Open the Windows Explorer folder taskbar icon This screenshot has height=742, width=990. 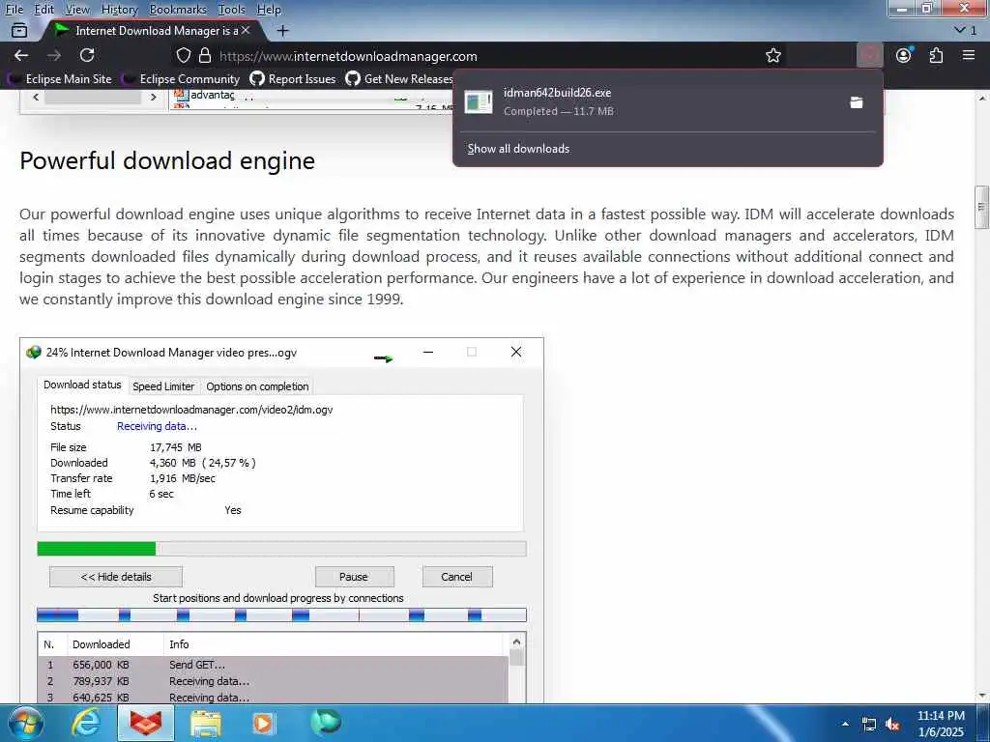tap(206, 724)
